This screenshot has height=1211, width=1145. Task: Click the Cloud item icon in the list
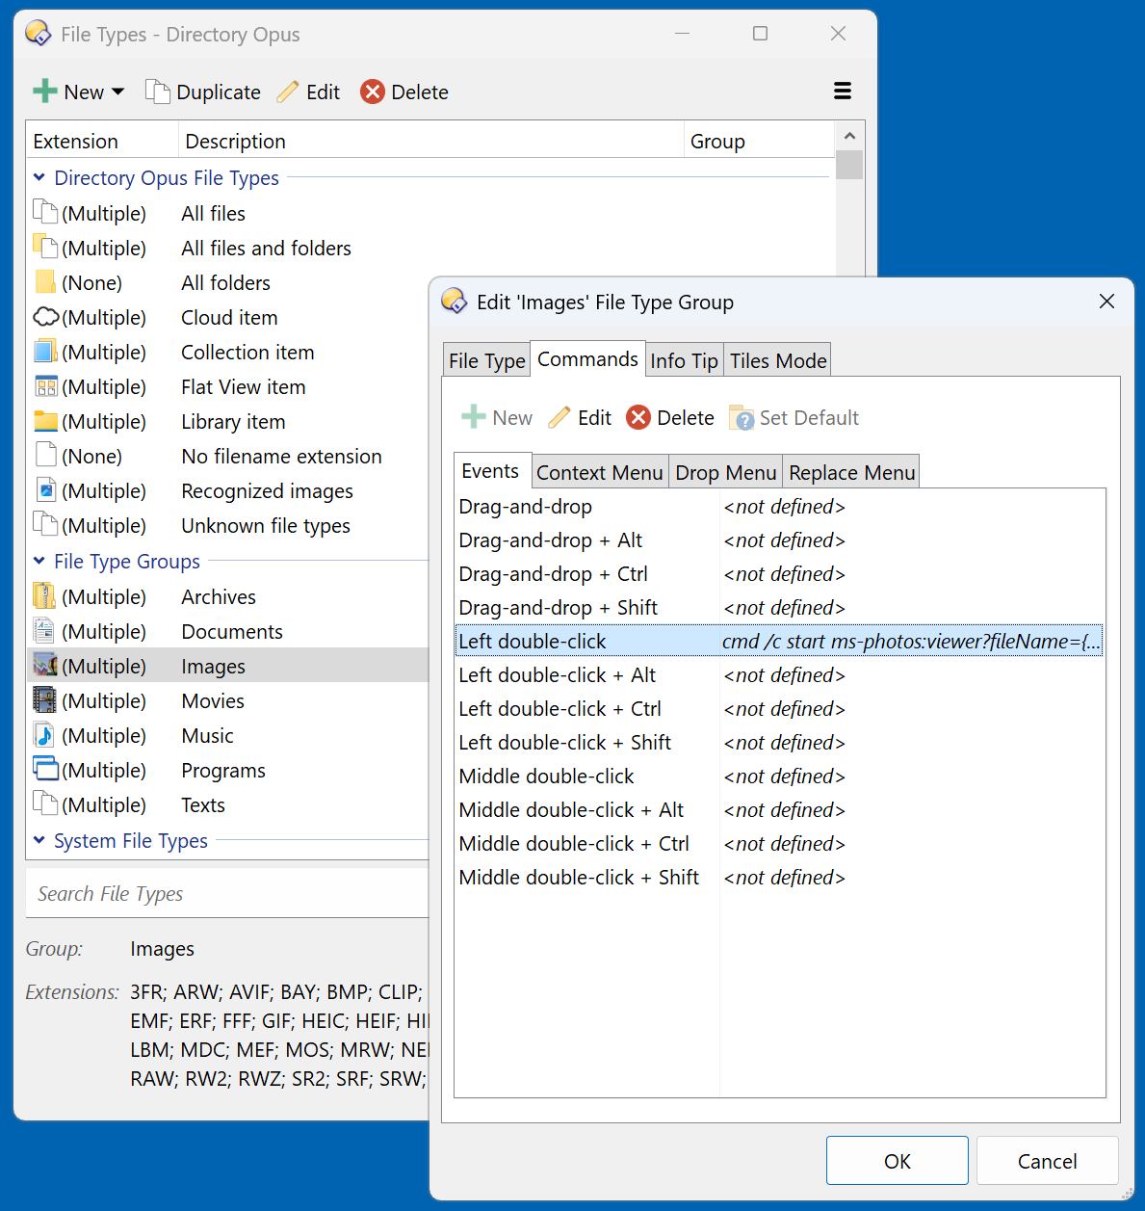(x=45, y=317)
